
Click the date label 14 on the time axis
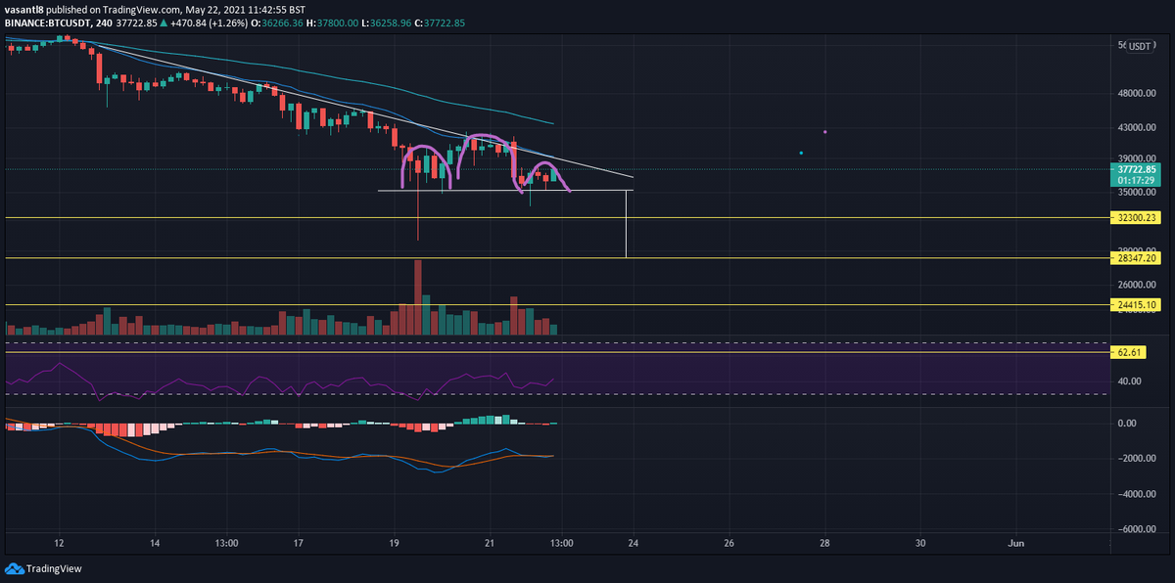(x=156, y=543)
